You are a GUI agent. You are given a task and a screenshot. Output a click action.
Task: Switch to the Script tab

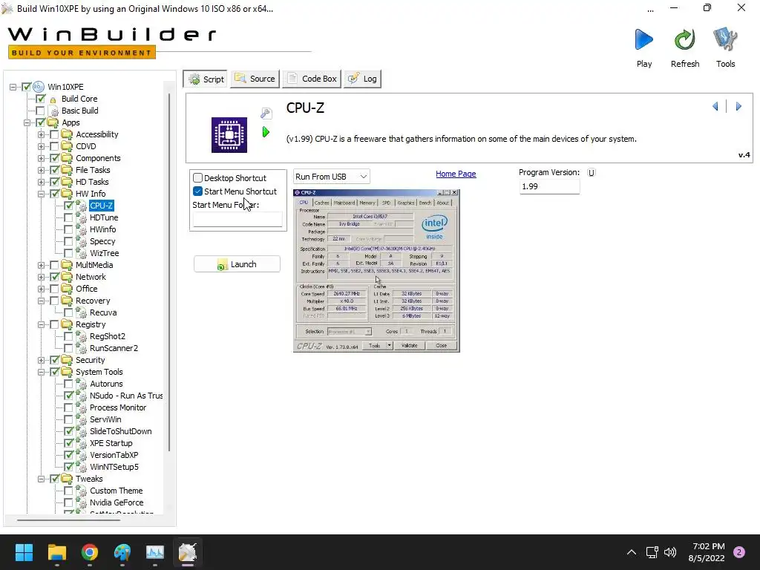pyautogui.click(x=206, y=79)
